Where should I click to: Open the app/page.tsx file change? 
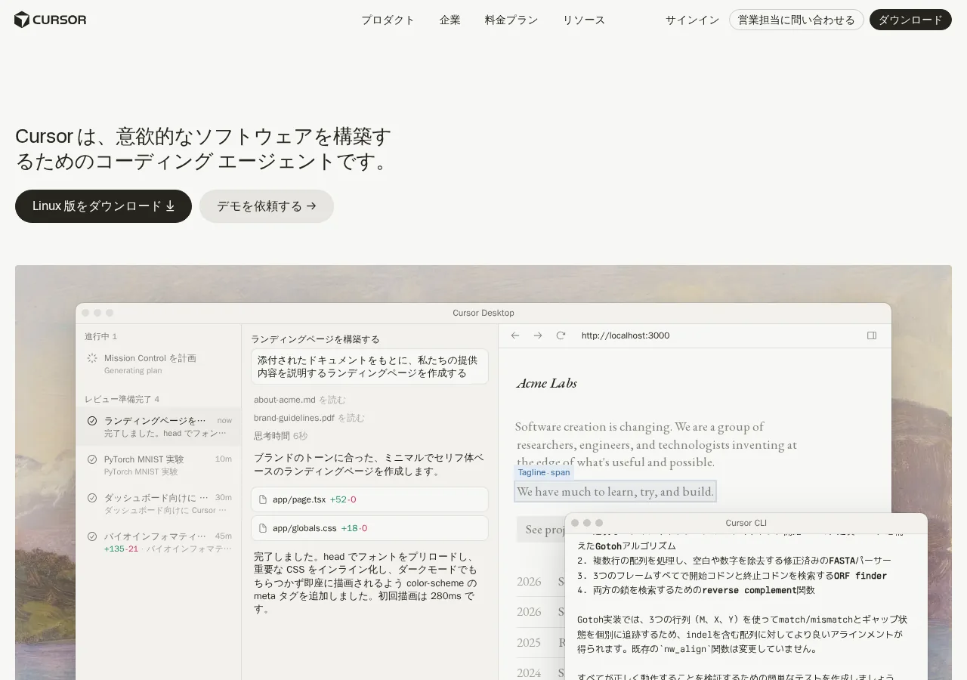tap(369, 499)
